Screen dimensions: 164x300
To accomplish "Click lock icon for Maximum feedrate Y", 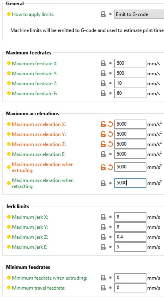I will point(103,73).
